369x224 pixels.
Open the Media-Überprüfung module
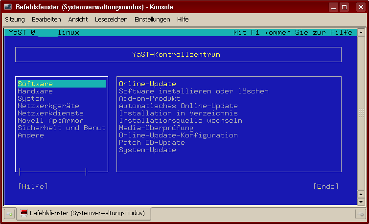[x=156, y=128]
